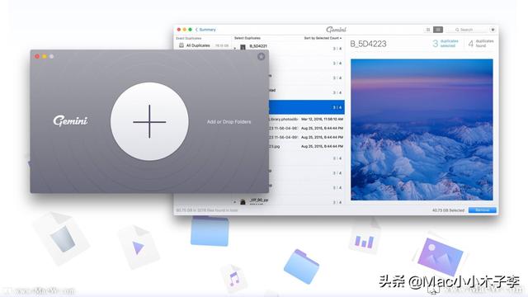The height and width of the screenshot is (297, 528).
Task: Switch to grid view in results toolbar
Action: pyautogui.click(x=428, y=30)
